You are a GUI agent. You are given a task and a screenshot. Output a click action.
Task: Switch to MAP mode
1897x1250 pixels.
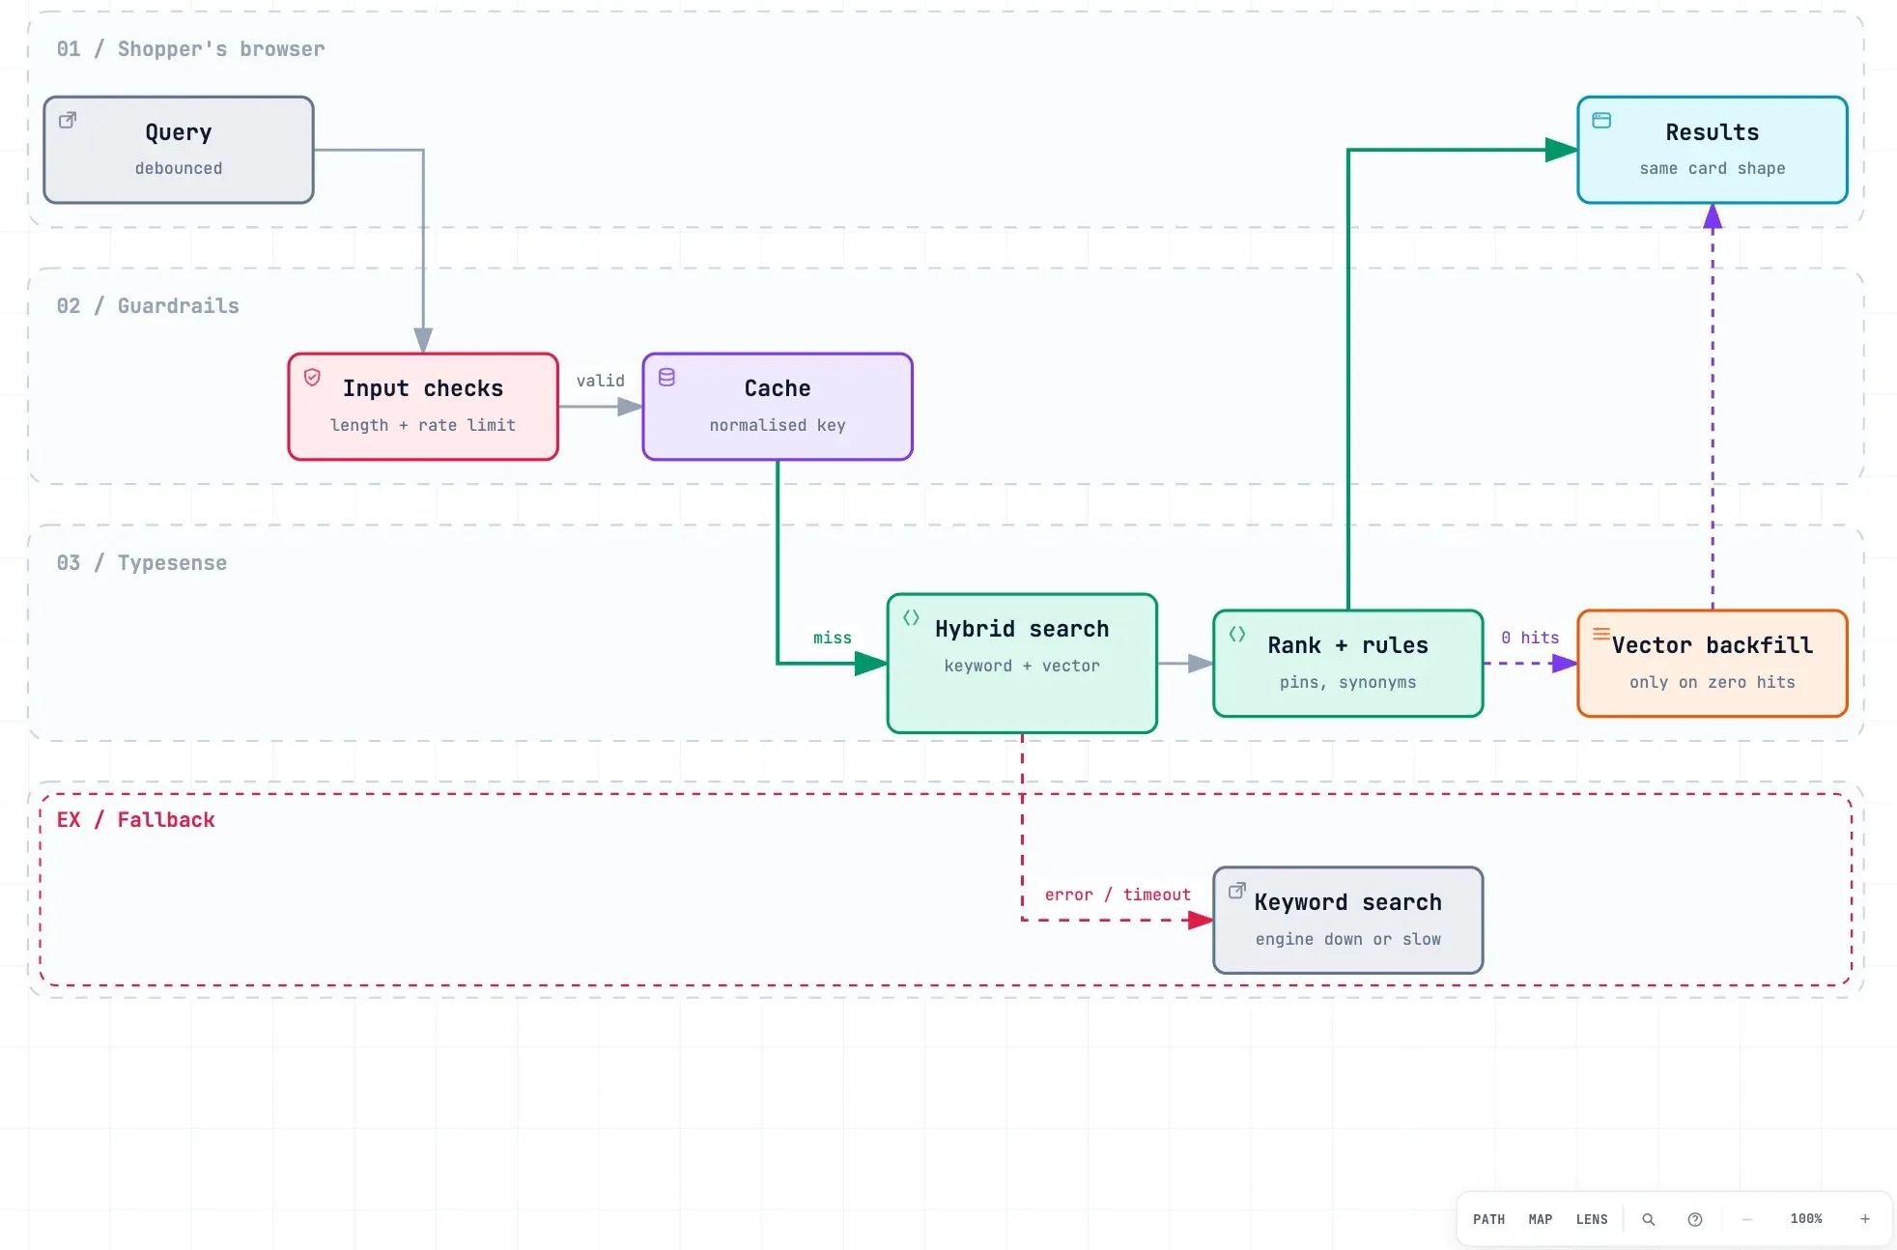click(x=1540, y=1219)
